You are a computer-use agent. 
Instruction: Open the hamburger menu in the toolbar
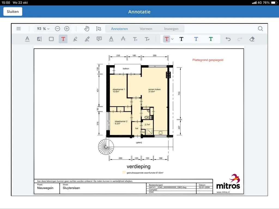19,29
